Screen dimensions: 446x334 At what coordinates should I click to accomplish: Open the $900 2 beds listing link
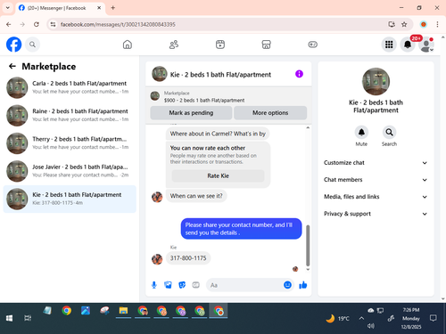[204, 101]
